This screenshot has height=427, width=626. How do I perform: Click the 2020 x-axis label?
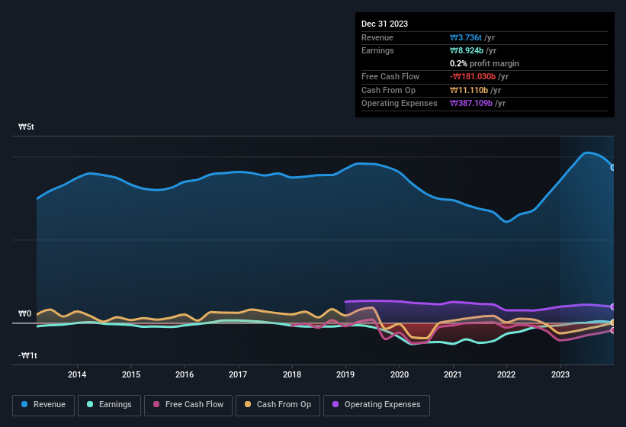pos(400,374)
